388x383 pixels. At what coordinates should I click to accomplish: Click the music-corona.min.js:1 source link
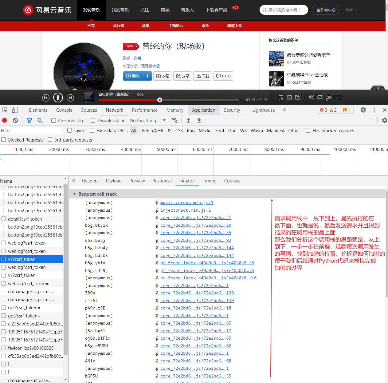(x=187, y=203)
